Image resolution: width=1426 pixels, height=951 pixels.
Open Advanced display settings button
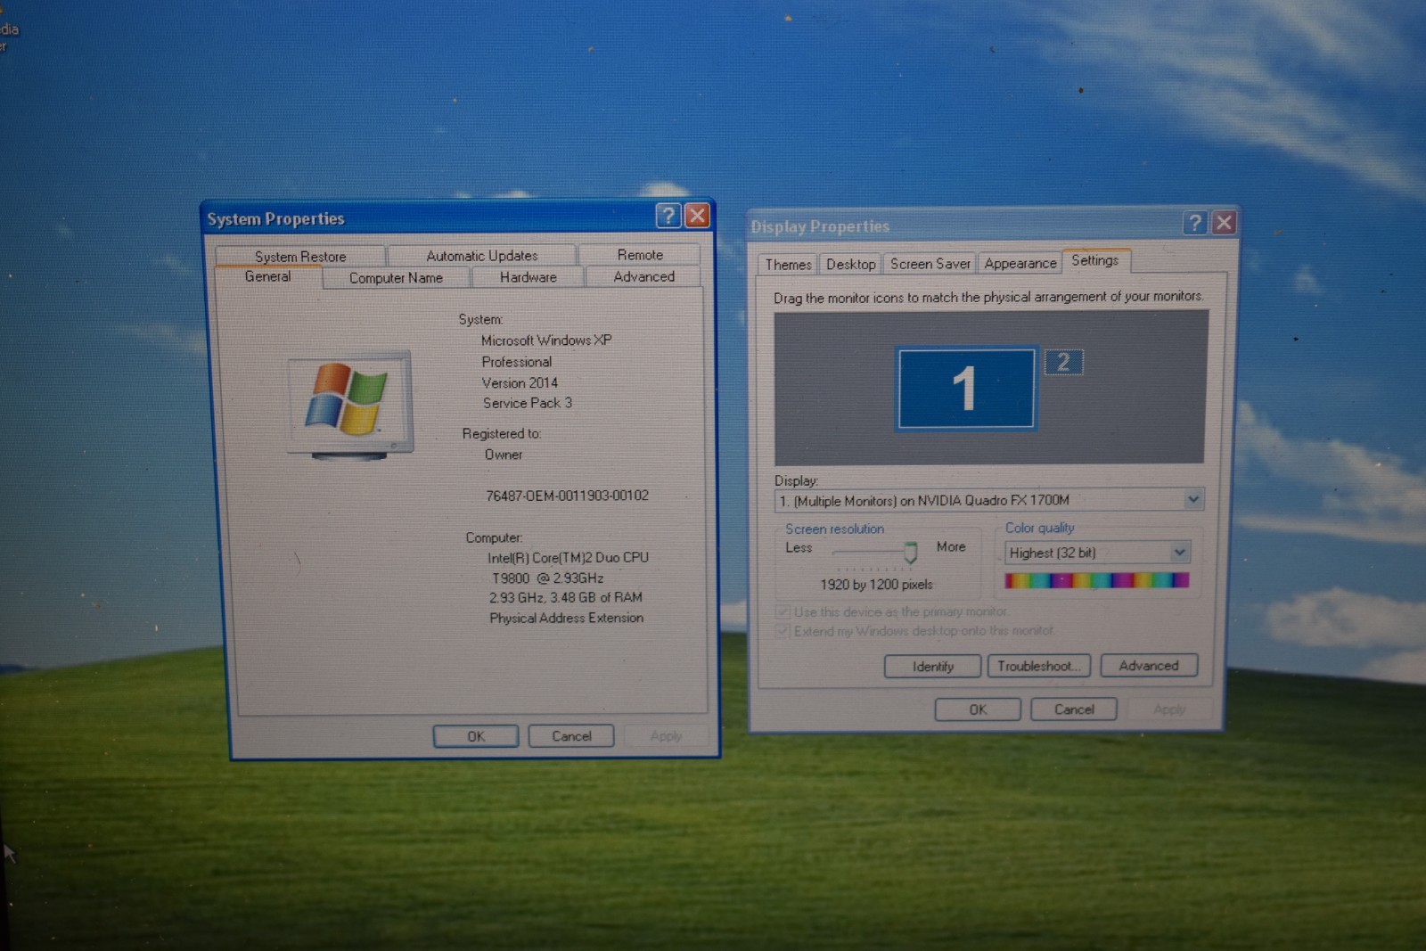tap(1149, 666)
